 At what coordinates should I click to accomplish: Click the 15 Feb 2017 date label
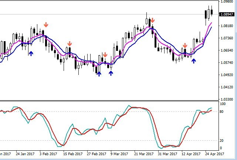pyautogui.click(x=73, y=154)
